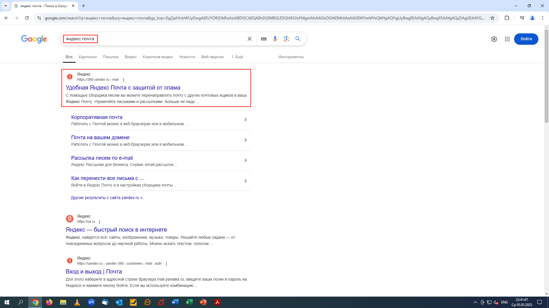Open Outlook from the taskbar
Screen dimensions: 549x308
(x=119, y=302)
